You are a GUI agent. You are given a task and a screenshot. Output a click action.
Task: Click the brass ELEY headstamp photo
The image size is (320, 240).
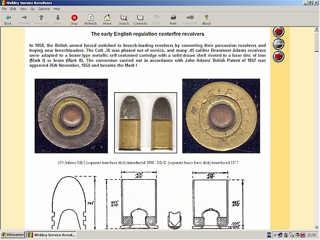coord(221,116)
